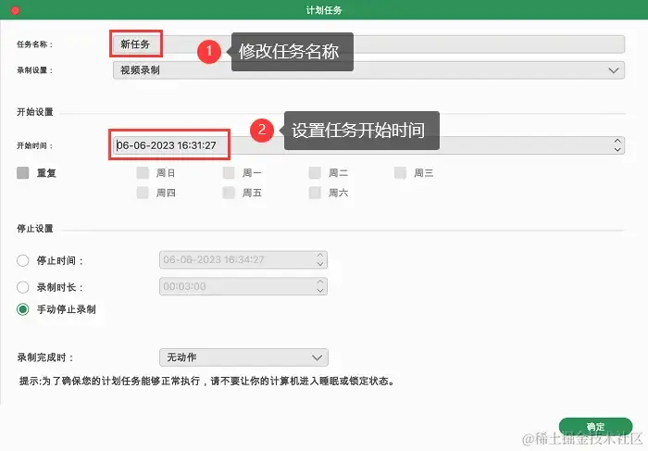This screenshot has height=451, width=648.
Task: Enable the 重复 repeat checkbox
Action: click(23, 173)
